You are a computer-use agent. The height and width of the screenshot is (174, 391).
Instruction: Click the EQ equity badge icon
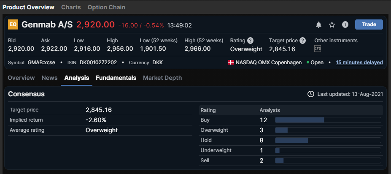[x=13, y=24]
